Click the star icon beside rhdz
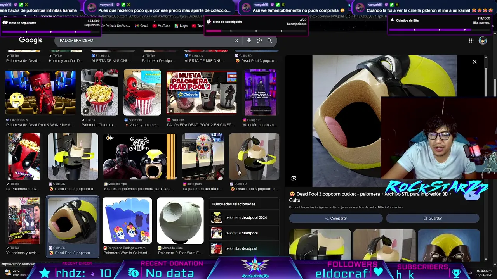The height and width of the screenshot is (279, 497). (x=45, y=273)
